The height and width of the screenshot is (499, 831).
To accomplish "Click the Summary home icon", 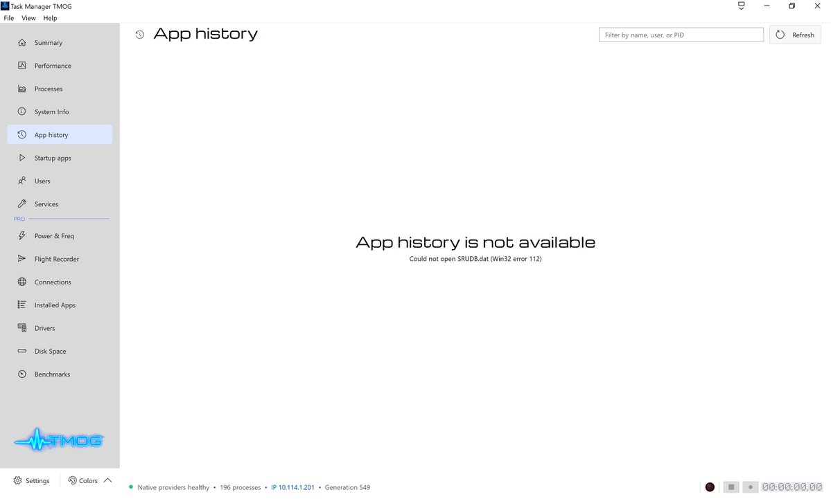I will pos(21,42).
